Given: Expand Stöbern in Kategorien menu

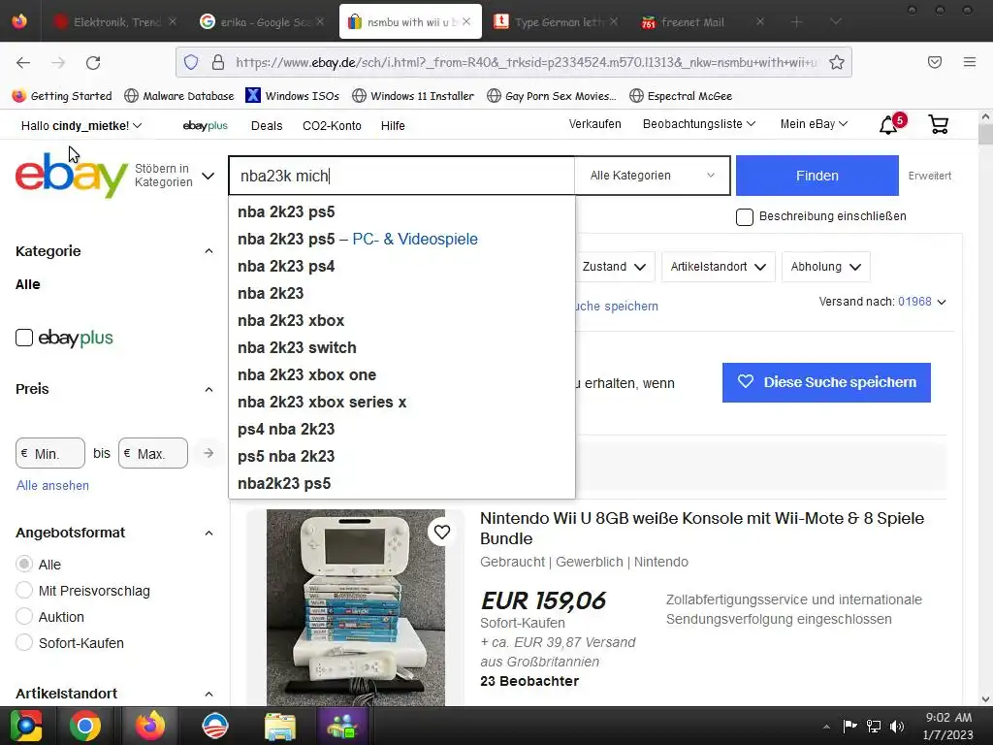Looking at the screenshot, I should pos(175,176).
